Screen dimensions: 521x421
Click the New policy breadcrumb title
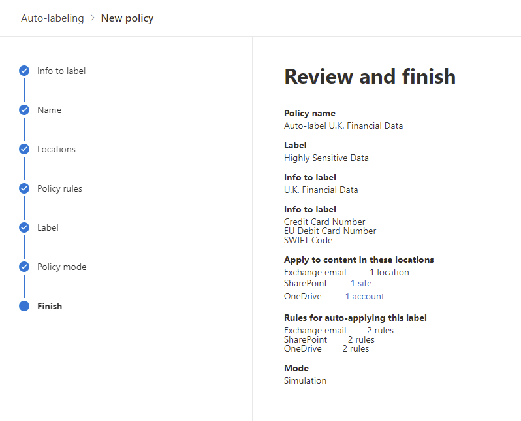point(127,18)
